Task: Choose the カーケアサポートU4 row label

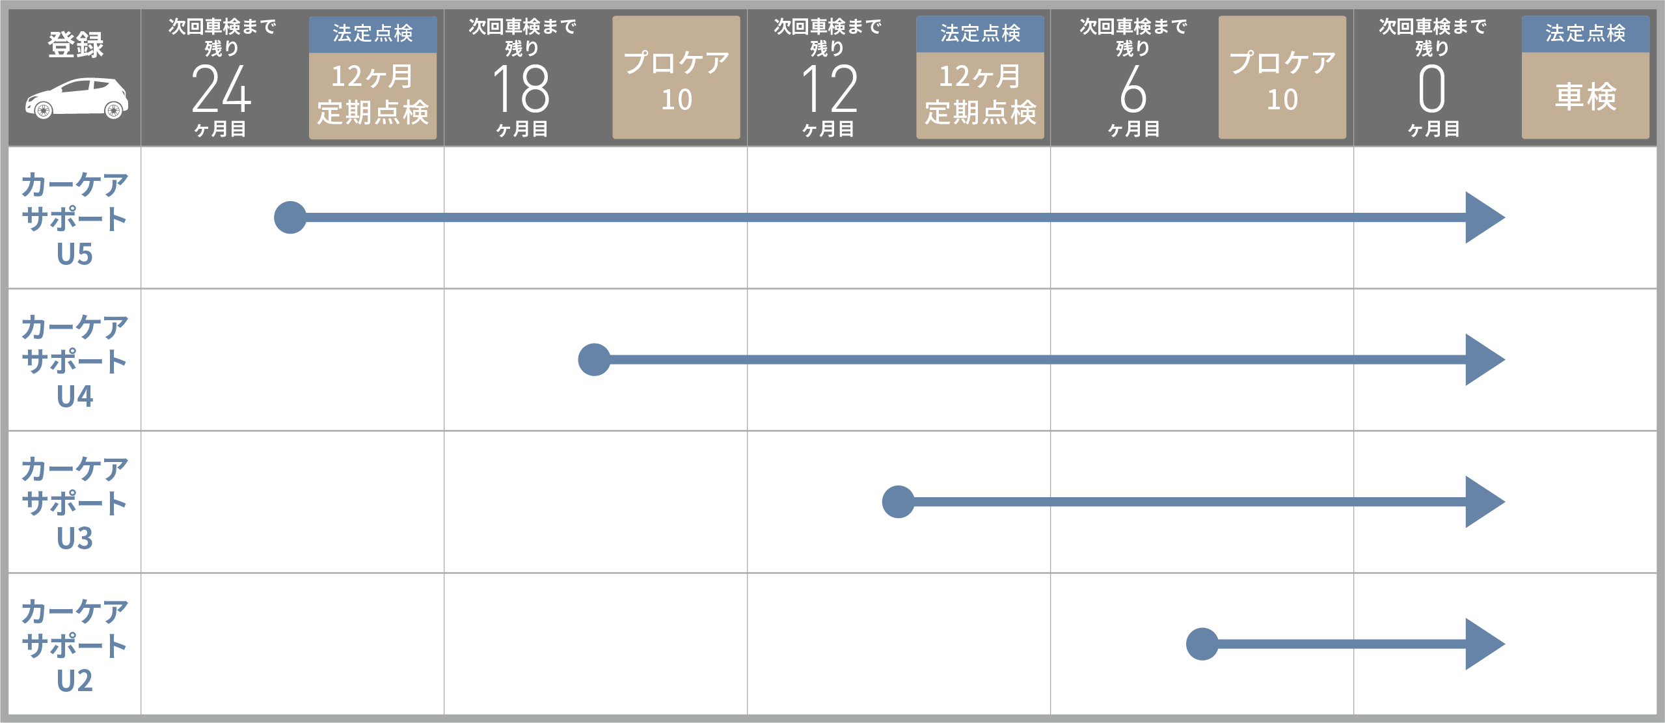Action: point(75,361)
